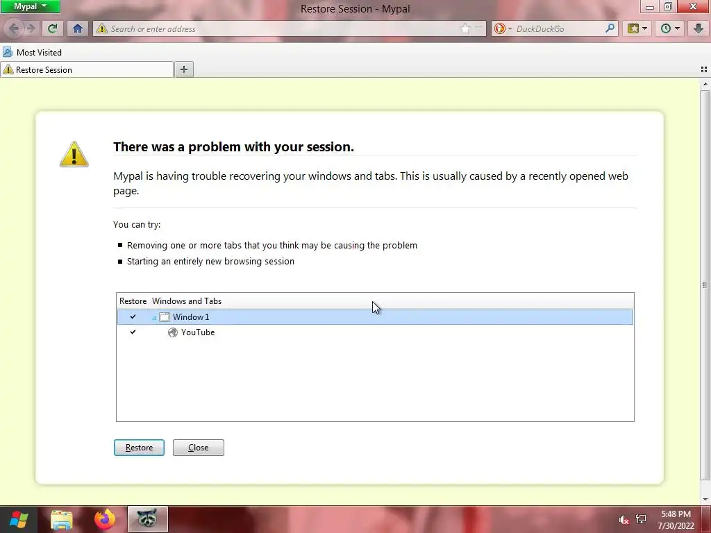711x533 pixels.
Task: Click the YouTube globe favicon
Action: point(173,332)
